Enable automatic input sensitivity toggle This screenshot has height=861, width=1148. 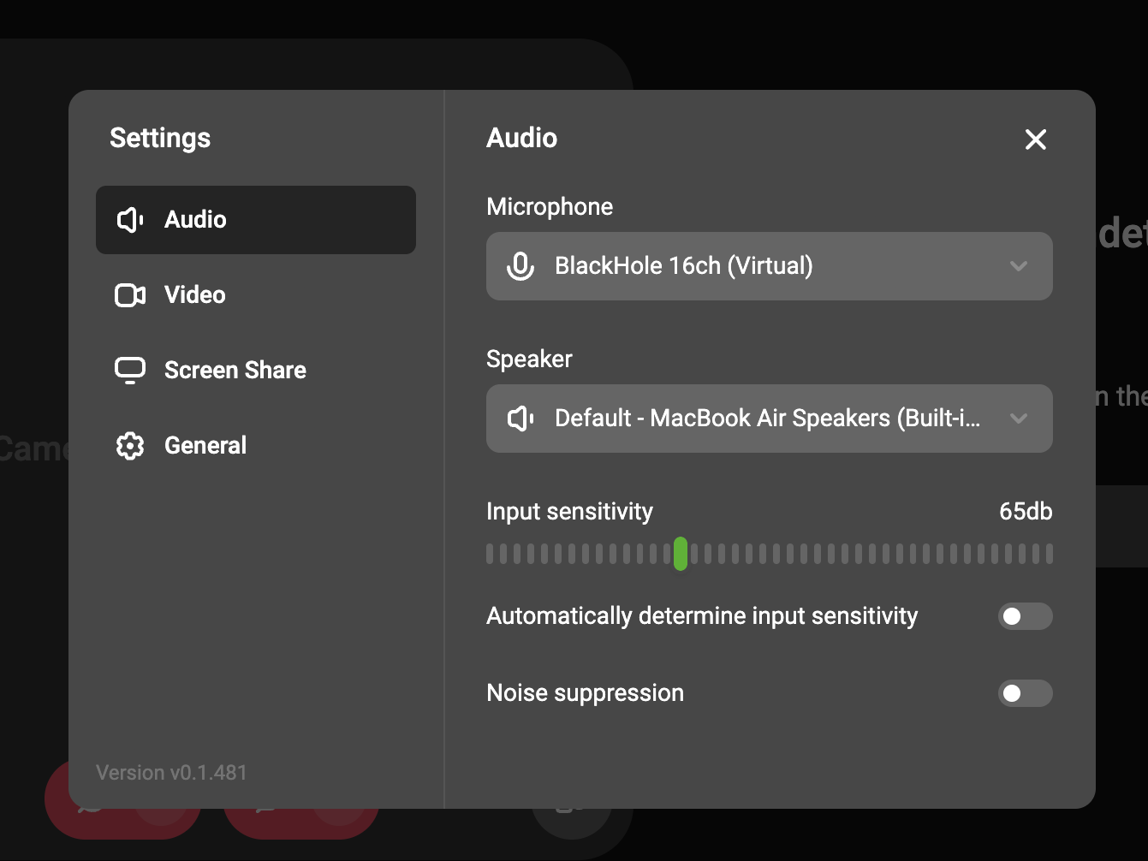point(1025,616)
